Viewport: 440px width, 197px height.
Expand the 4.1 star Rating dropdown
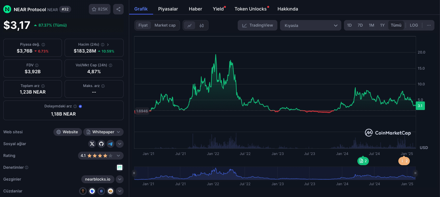[101, 156]
